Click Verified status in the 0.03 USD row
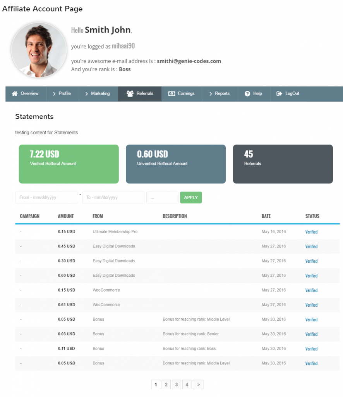This screenshot has height=397, width=343. (311, 334)
